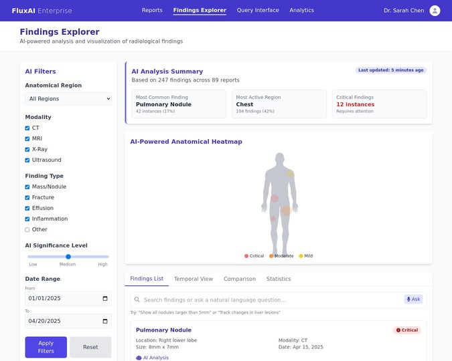Toggle the Effusion finding checkbox
452x361 pixels.
[27, 208]
